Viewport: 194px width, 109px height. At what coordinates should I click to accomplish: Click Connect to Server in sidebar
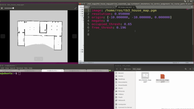coord(125,107)
